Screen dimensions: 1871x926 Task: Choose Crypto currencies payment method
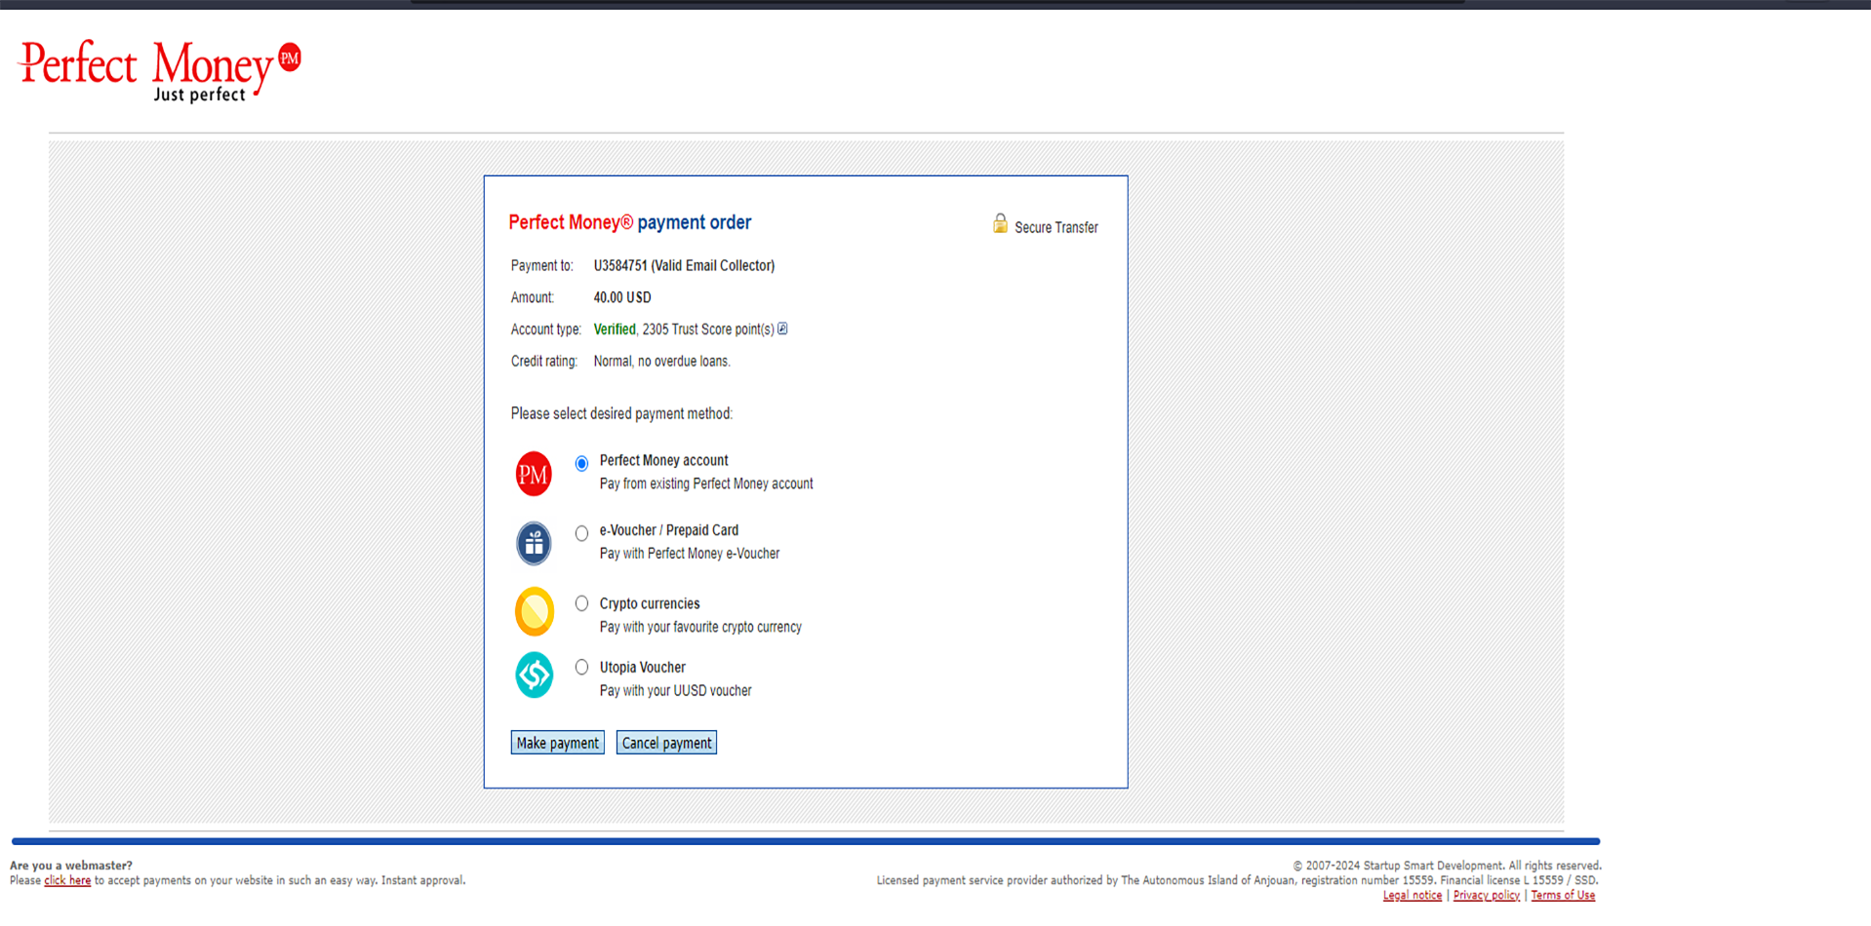point(581,603)
